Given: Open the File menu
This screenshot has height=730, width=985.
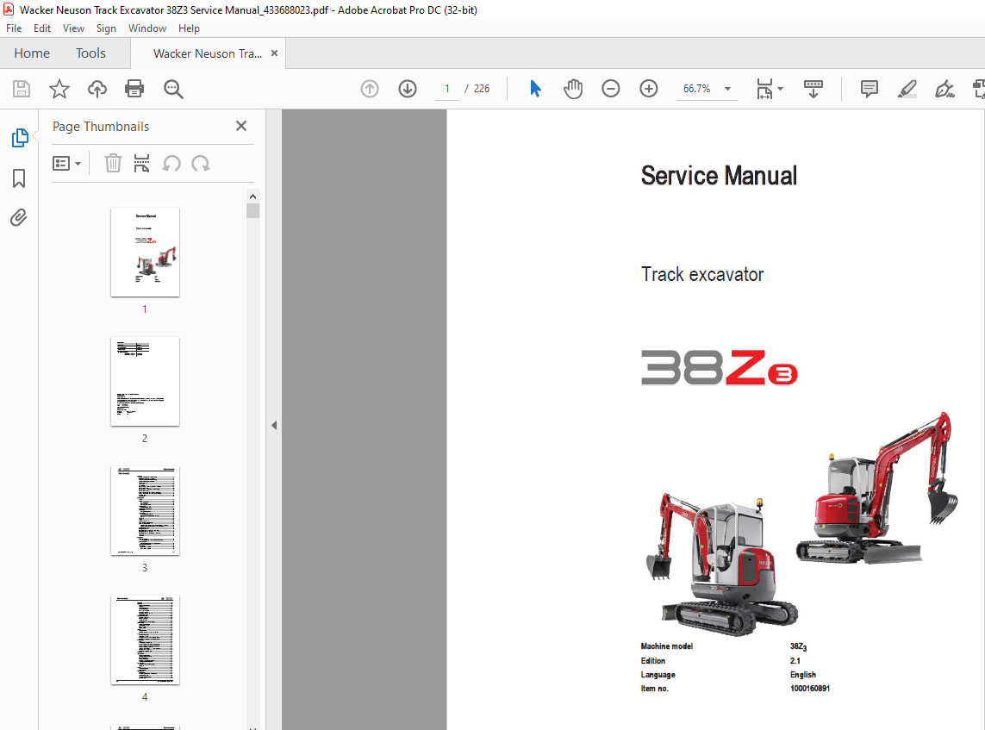Looking at the screenshot, I should tap(14, 28).
